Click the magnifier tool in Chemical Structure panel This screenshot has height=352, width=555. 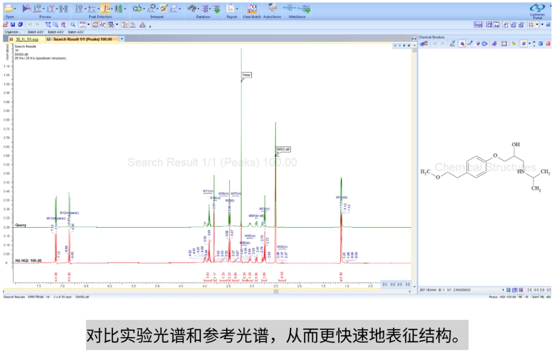(462, 44)
